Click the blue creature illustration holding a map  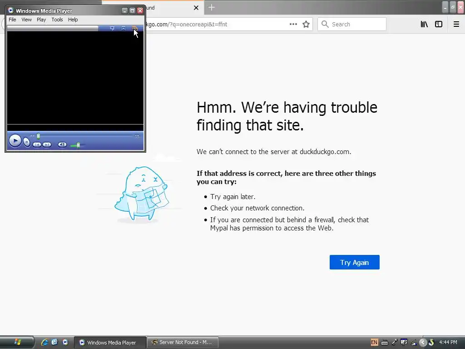click(x=142, y=194)
